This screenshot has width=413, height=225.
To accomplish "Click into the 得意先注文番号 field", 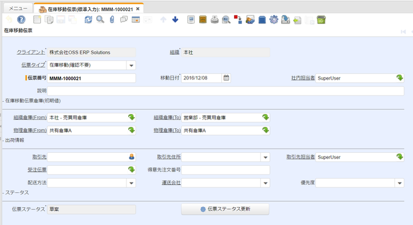I will tap(226, 170).
